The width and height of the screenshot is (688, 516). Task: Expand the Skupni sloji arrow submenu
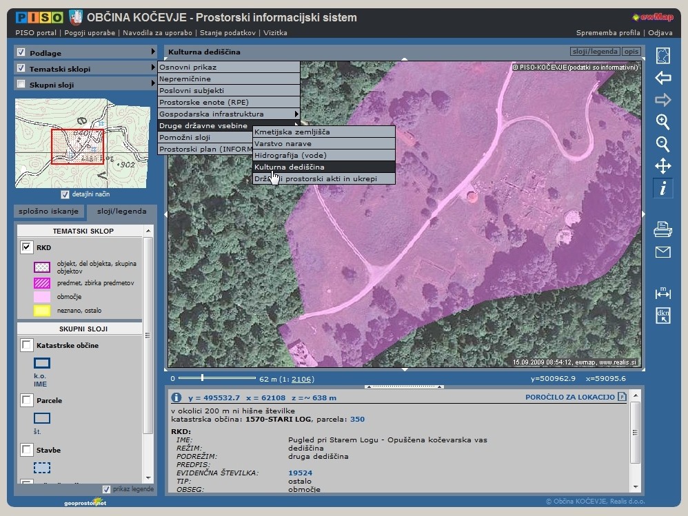(x=153, y=84)
